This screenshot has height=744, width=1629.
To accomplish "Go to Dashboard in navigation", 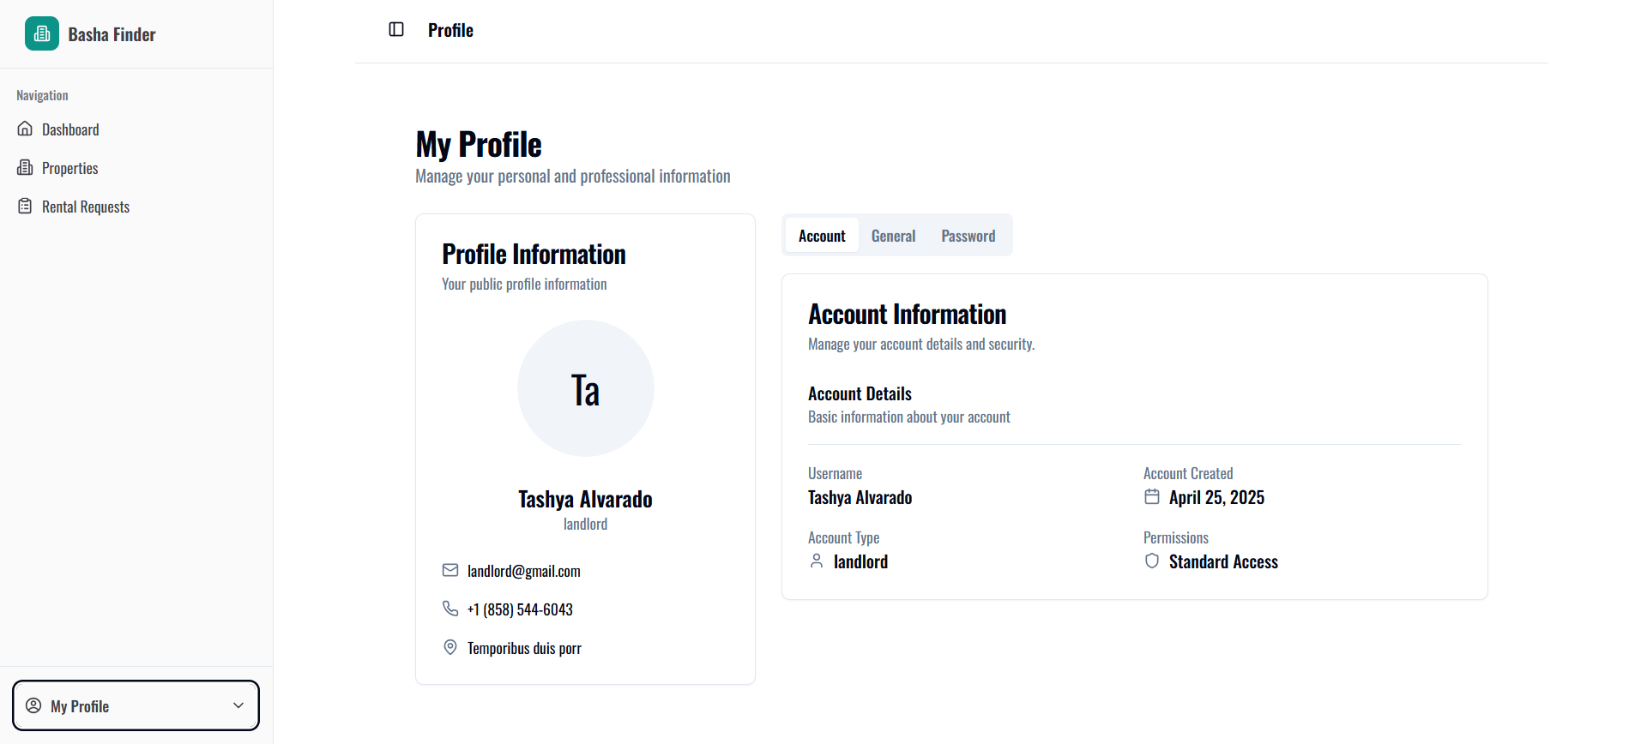I will point(70,129).
